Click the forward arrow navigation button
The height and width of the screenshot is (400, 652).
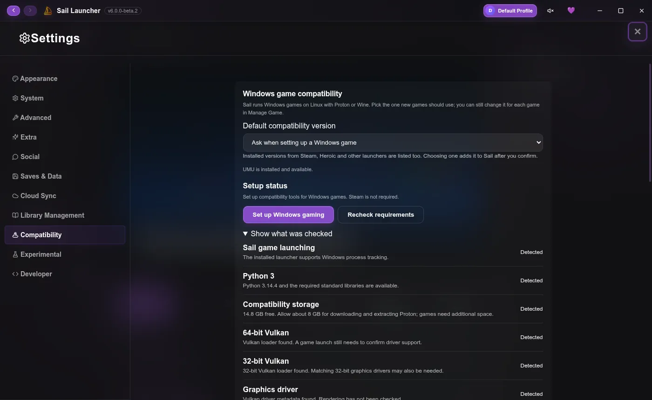(x=30, y=10)
